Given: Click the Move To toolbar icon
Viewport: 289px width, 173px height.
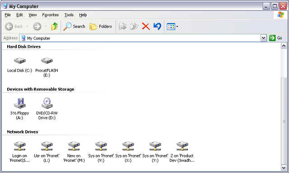Looking at the screenshot, I should (x=122, y=27).
